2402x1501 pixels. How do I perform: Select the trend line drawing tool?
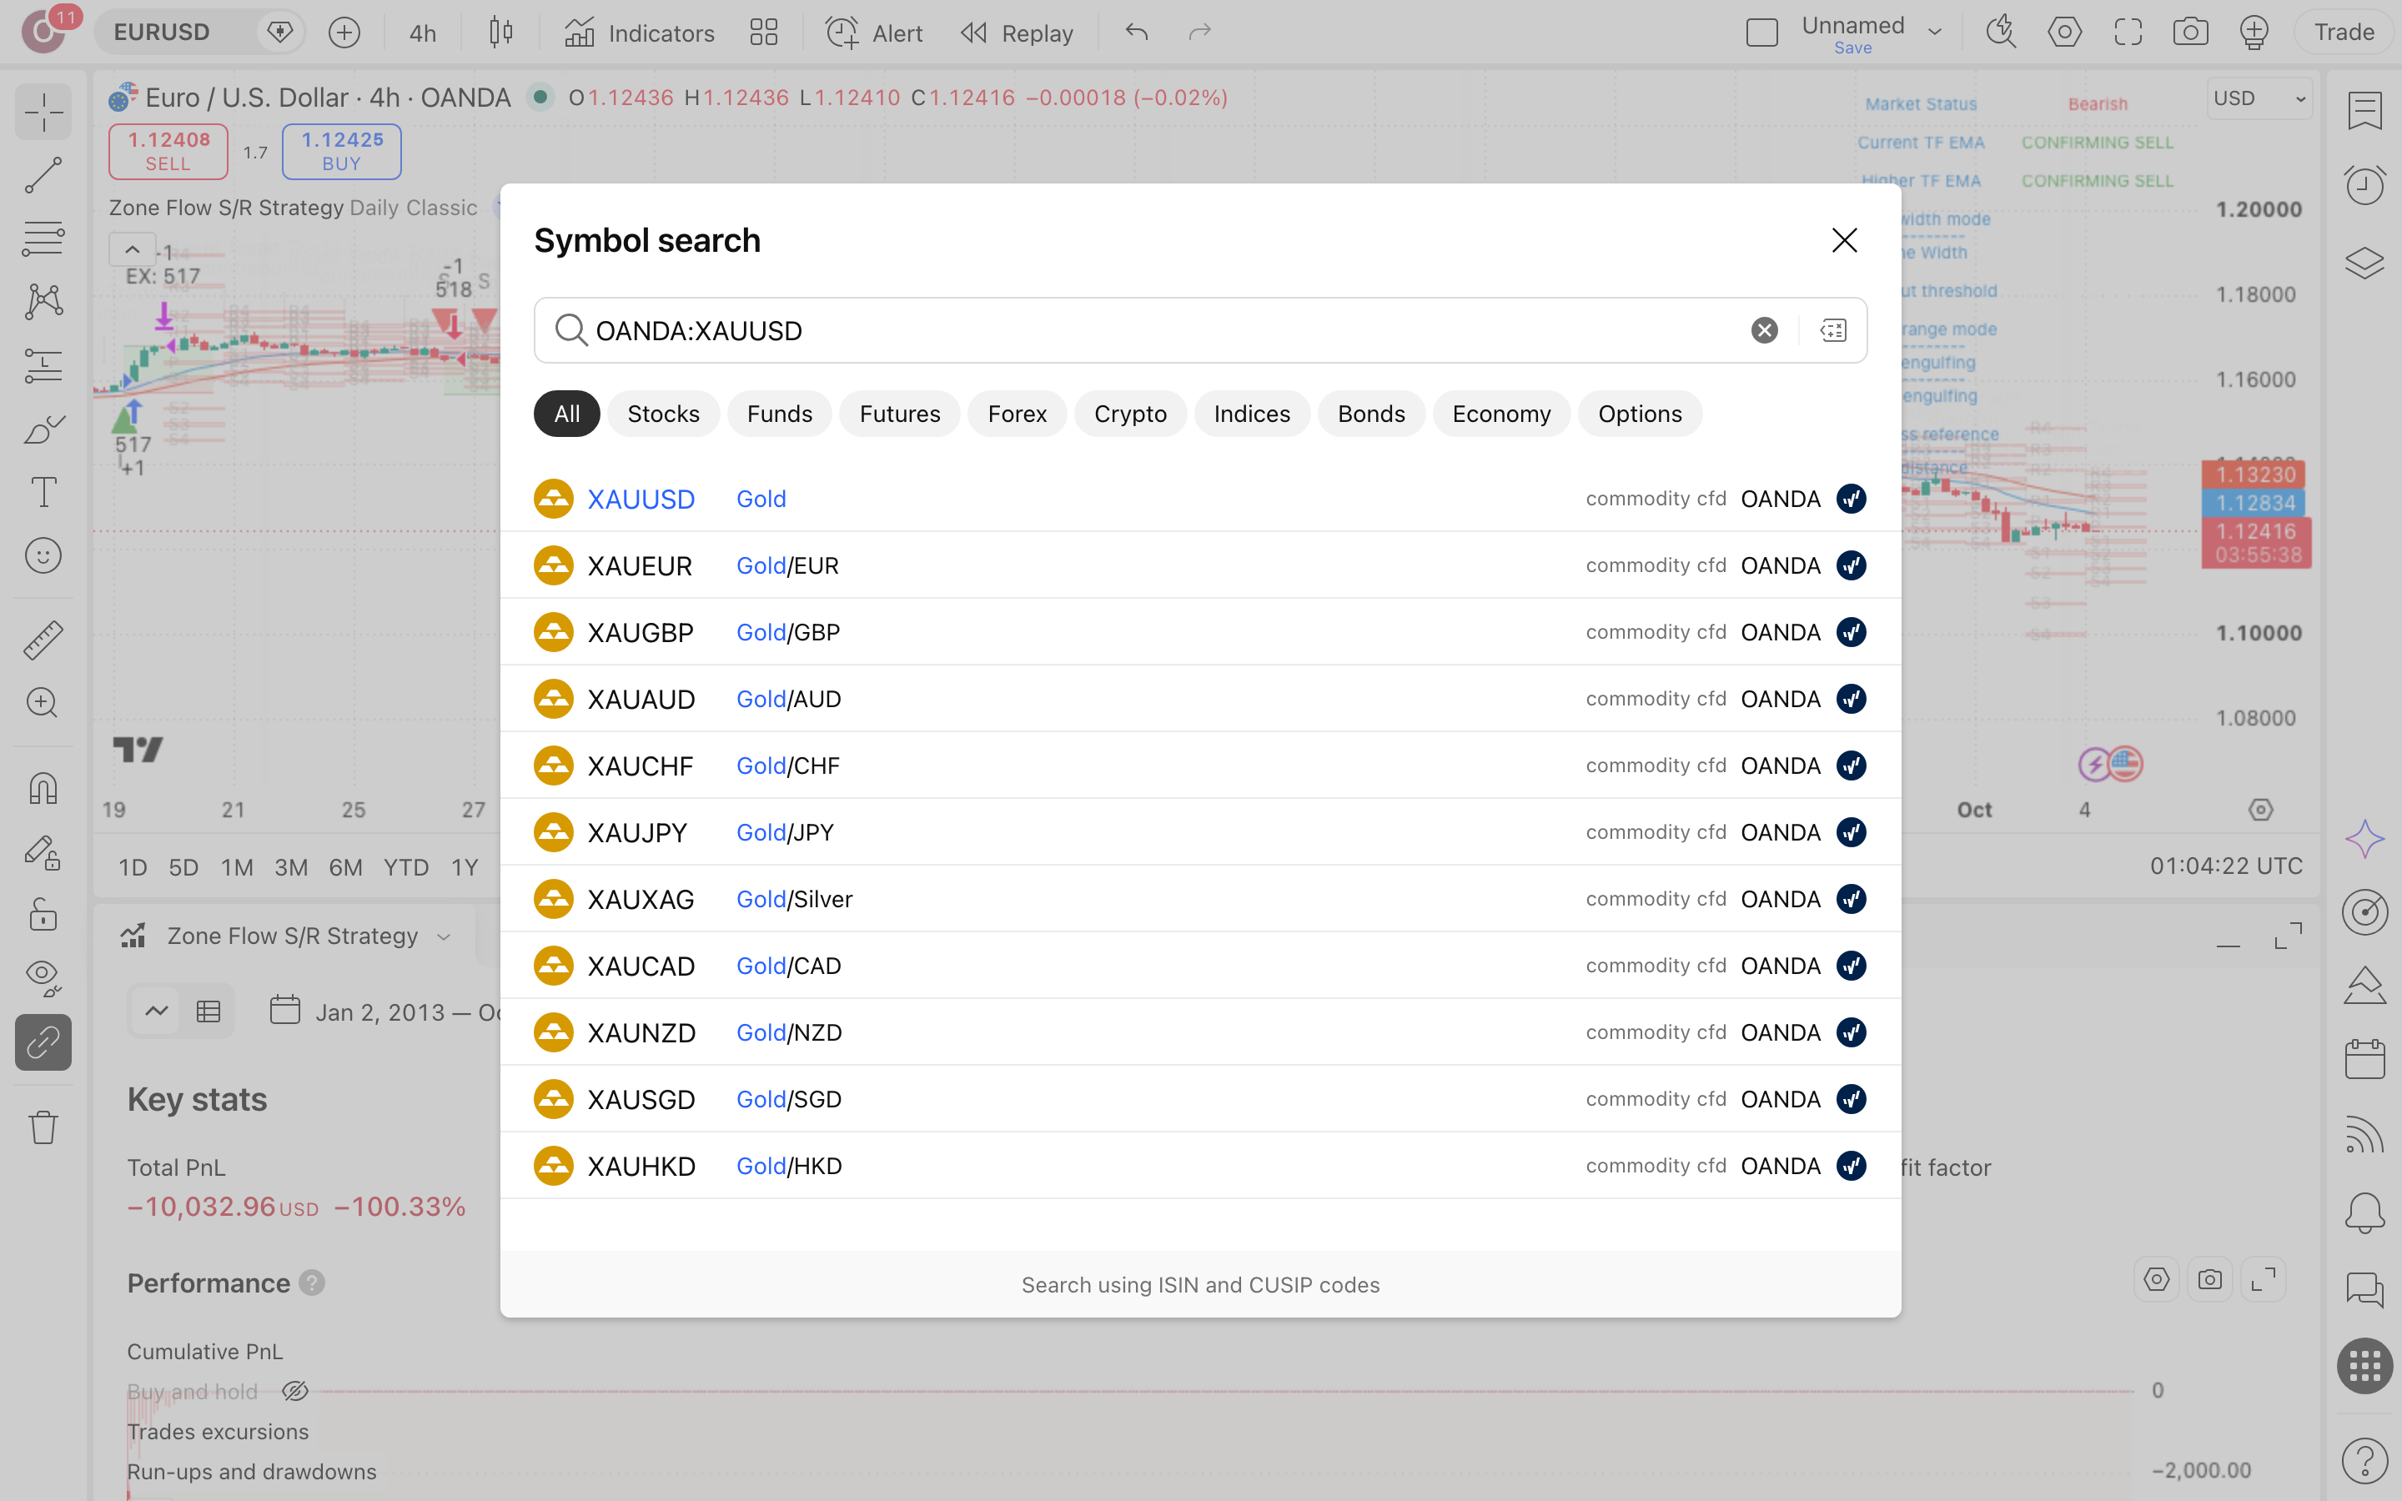[x=43, y=176]
